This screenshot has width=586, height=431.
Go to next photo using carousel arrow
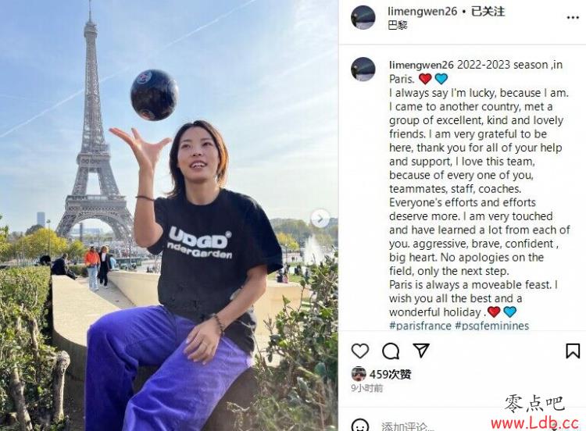[320, 219]
